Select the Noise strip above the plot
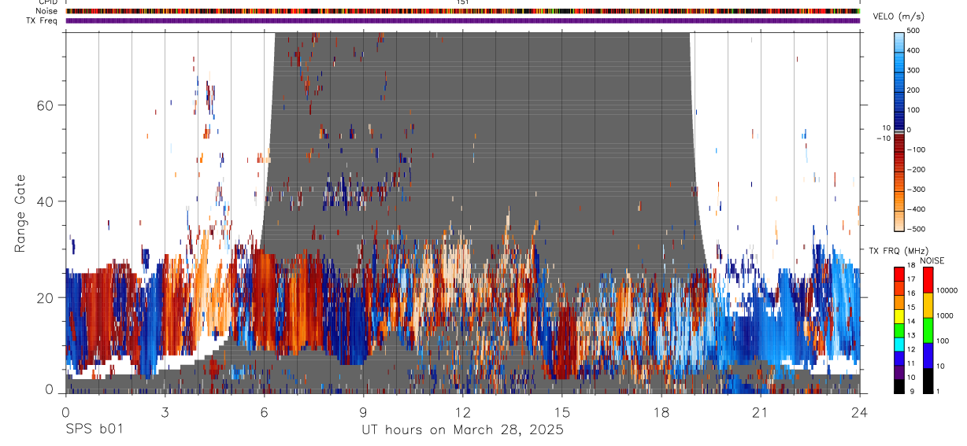This screenshot has height=446, width=967. point(462,11)
